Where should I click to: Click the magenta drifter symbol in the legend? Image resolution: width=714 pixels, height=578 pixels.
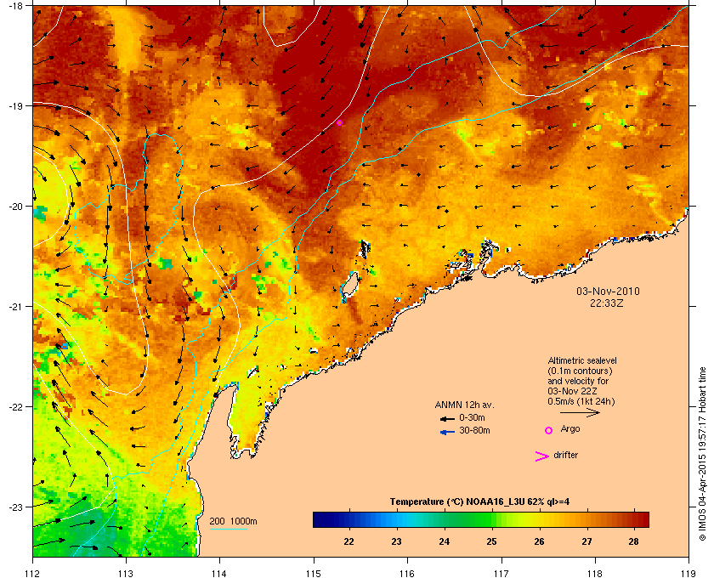pos(542,456)
